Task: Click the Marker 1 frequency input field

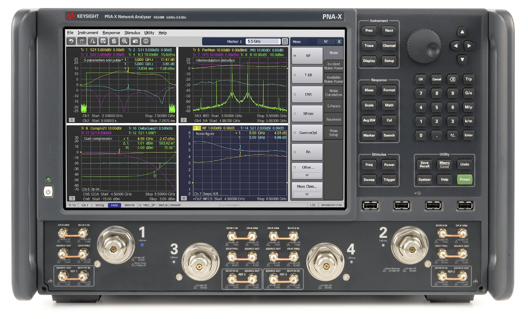Action: click(263, 41)
